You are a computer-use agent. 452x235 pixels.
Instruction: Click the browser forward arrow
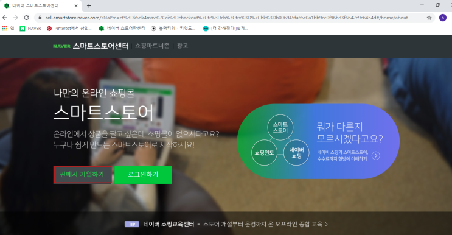tap(16, 18)
